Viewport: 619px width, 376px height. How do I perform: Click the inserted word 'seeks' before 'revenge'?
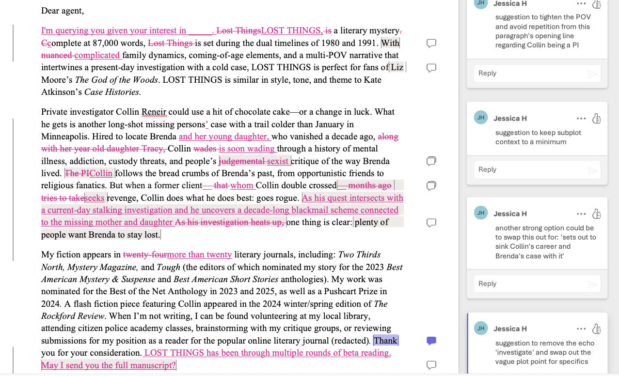(95, 198)
